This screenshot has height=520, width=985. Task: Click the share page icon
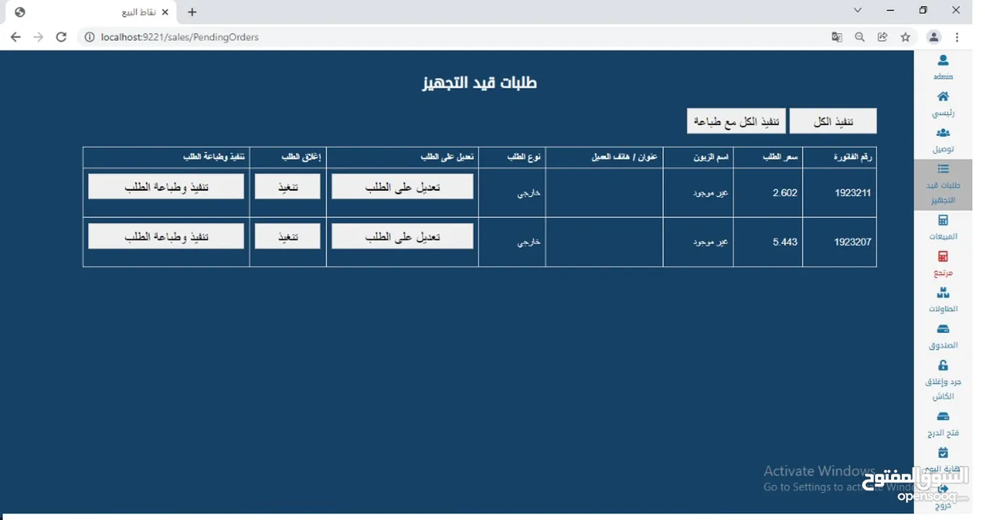tap(882, 37)
